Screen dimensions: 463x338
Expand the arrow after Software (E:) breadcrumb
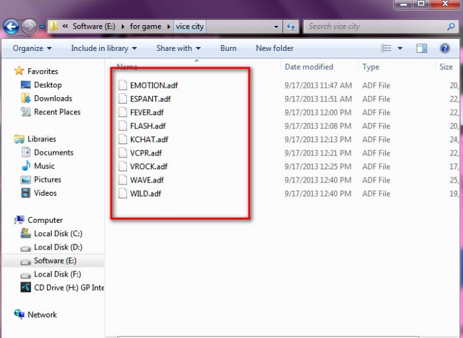coord(123,26)
